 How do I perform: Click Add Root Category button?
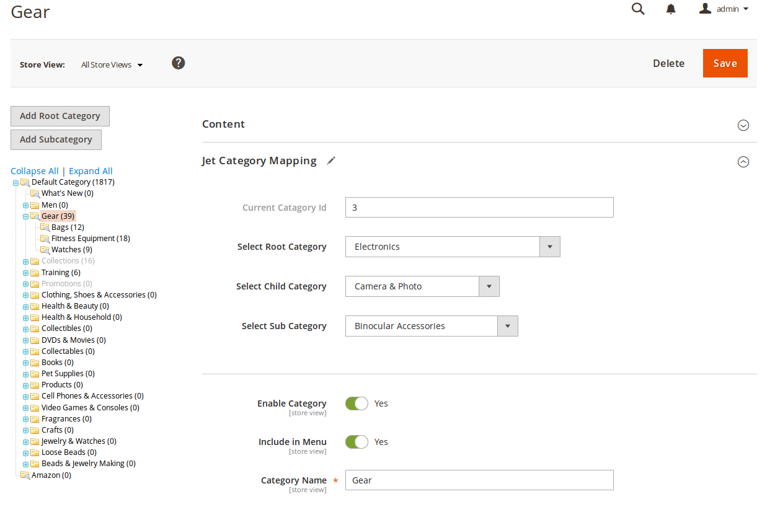pos(60,116)
